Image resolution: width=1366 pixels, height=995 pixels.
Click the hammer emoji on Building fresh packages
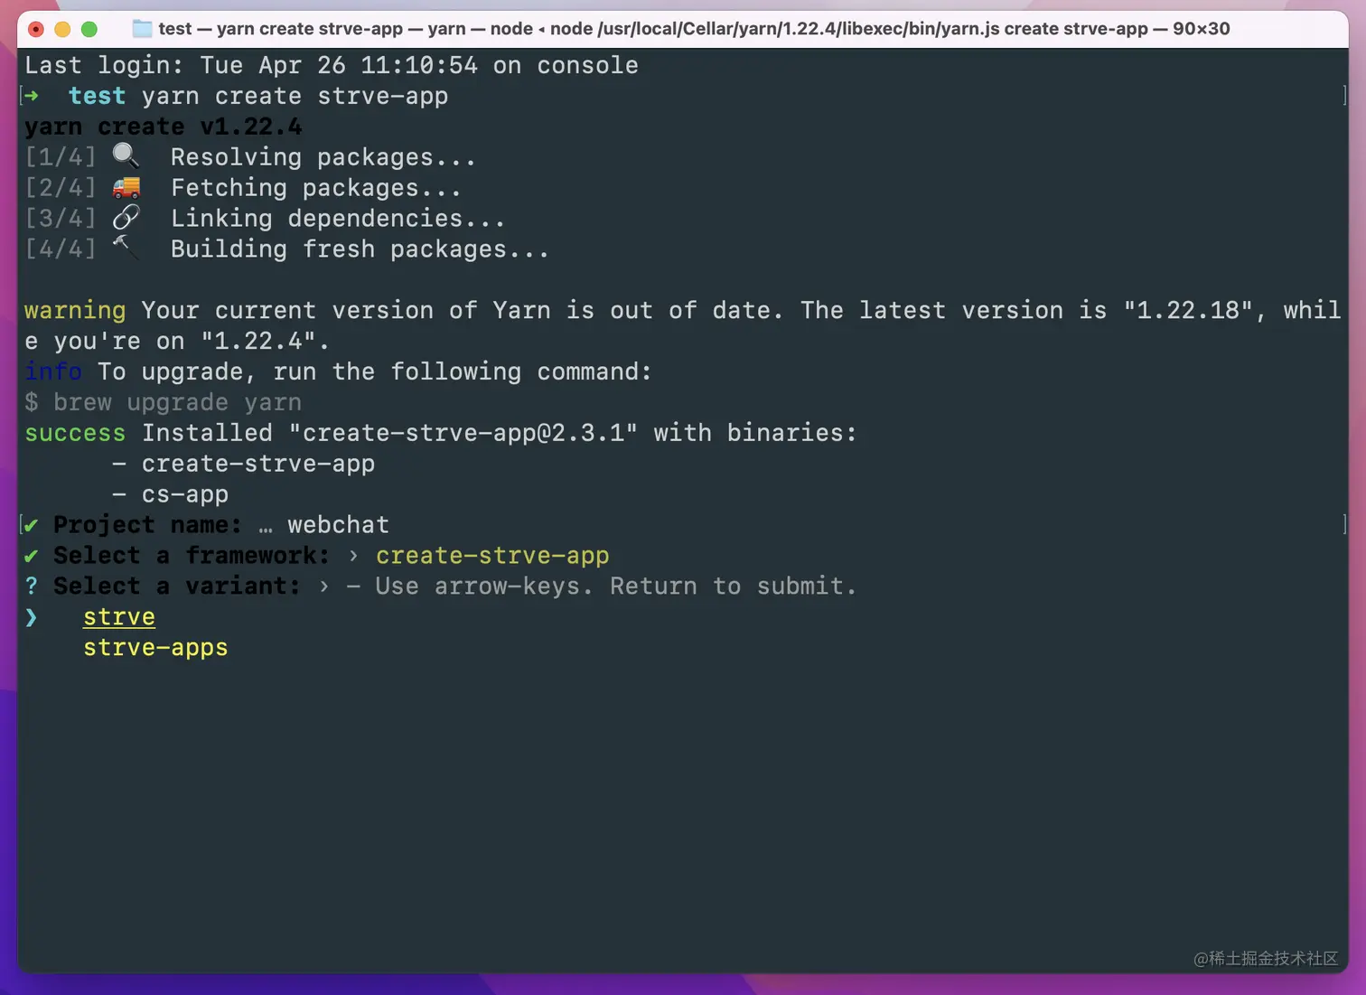(126, 248)
